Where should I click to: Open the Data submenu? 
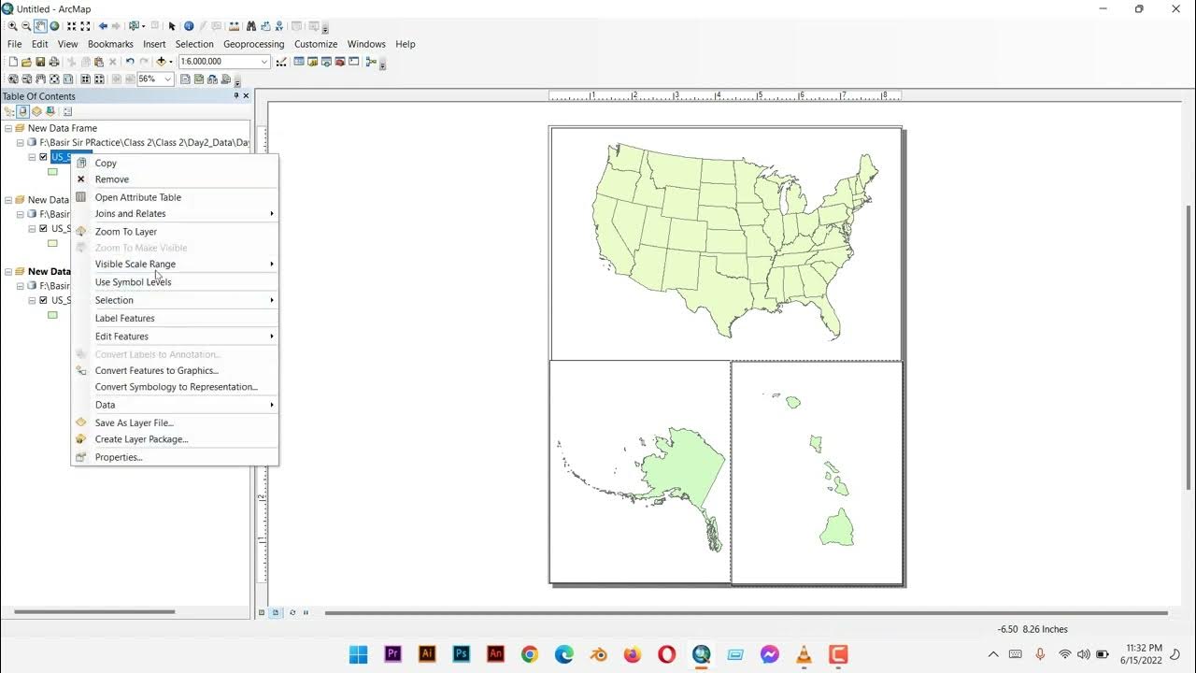coord(175,405)
